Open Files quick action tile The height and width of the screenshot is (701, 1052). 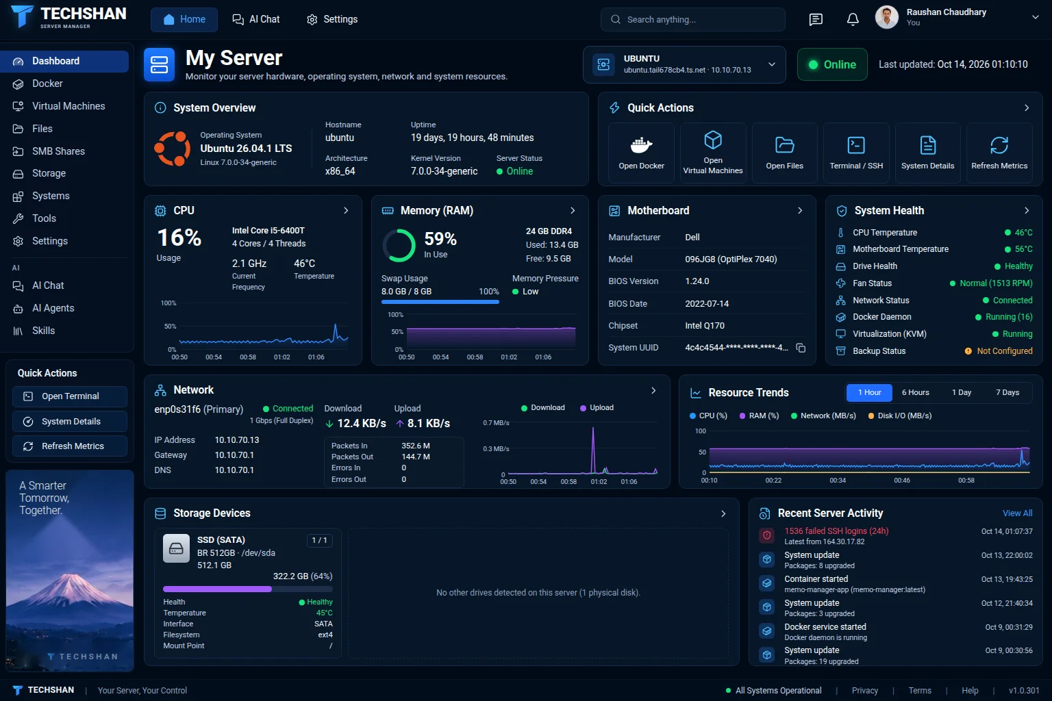click(784, 153)
